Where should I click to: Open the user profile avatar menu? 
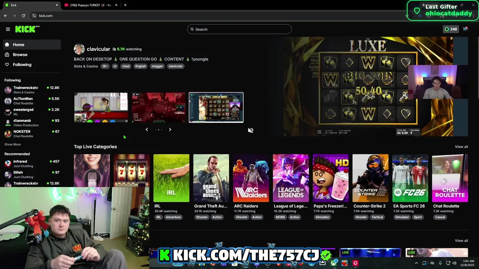465,29
